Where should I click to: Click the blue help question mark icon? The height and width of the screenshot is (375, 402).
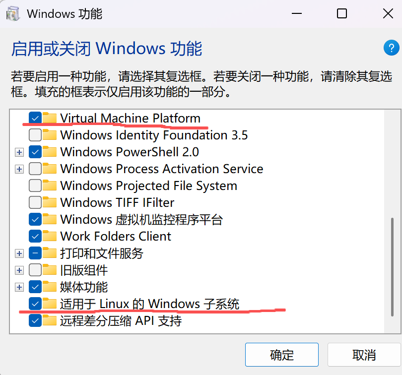(391, 48)
